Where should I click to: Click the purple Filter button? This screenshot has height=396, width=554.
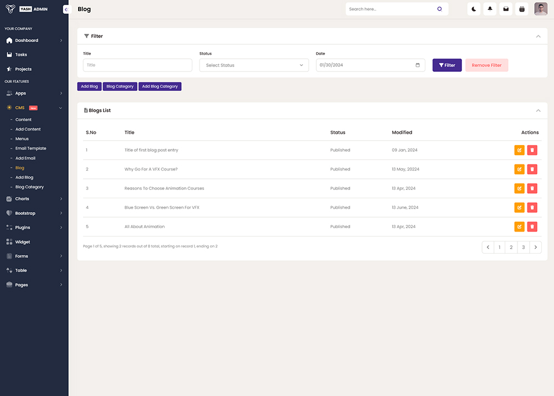tap(447, 65)
